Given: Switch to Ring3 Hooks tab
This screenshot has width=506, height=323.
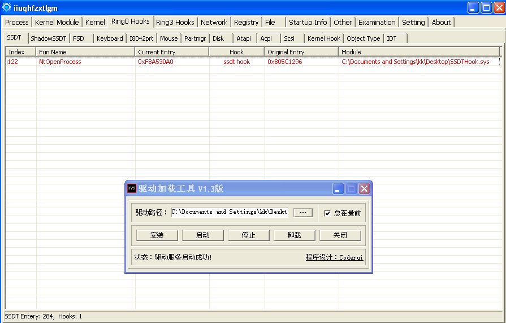Looking at the screenshot, I should pos(175,22).
